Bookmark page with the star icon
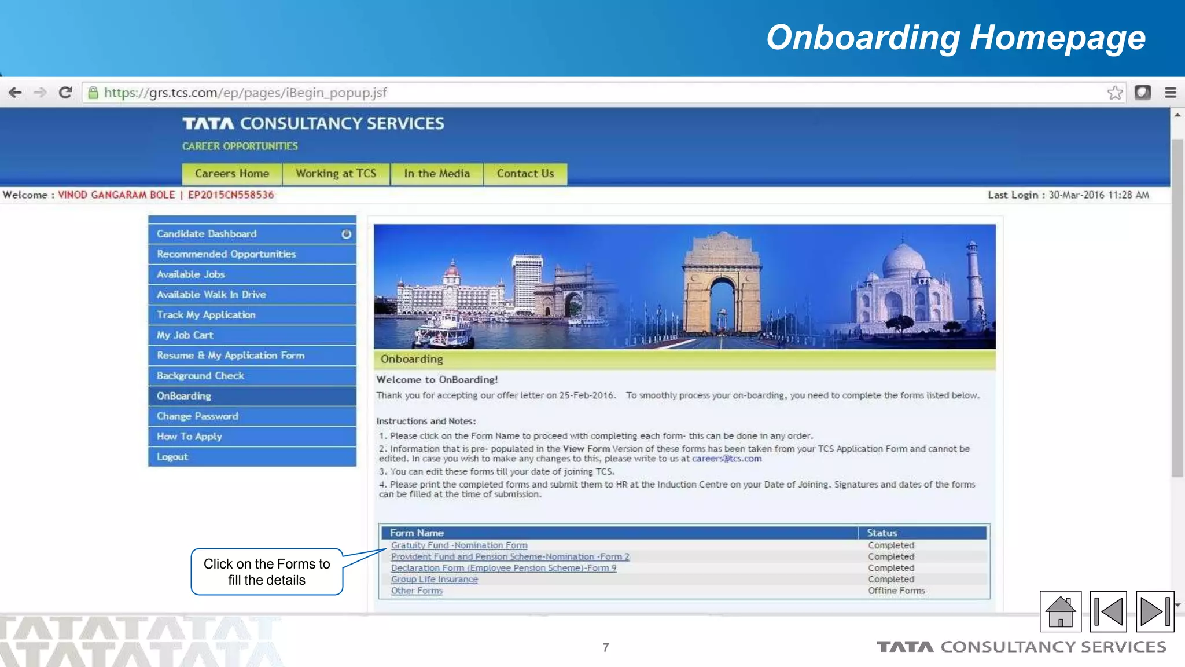The width and height of the screenshot is (1185, 667). coord(1114,93)
